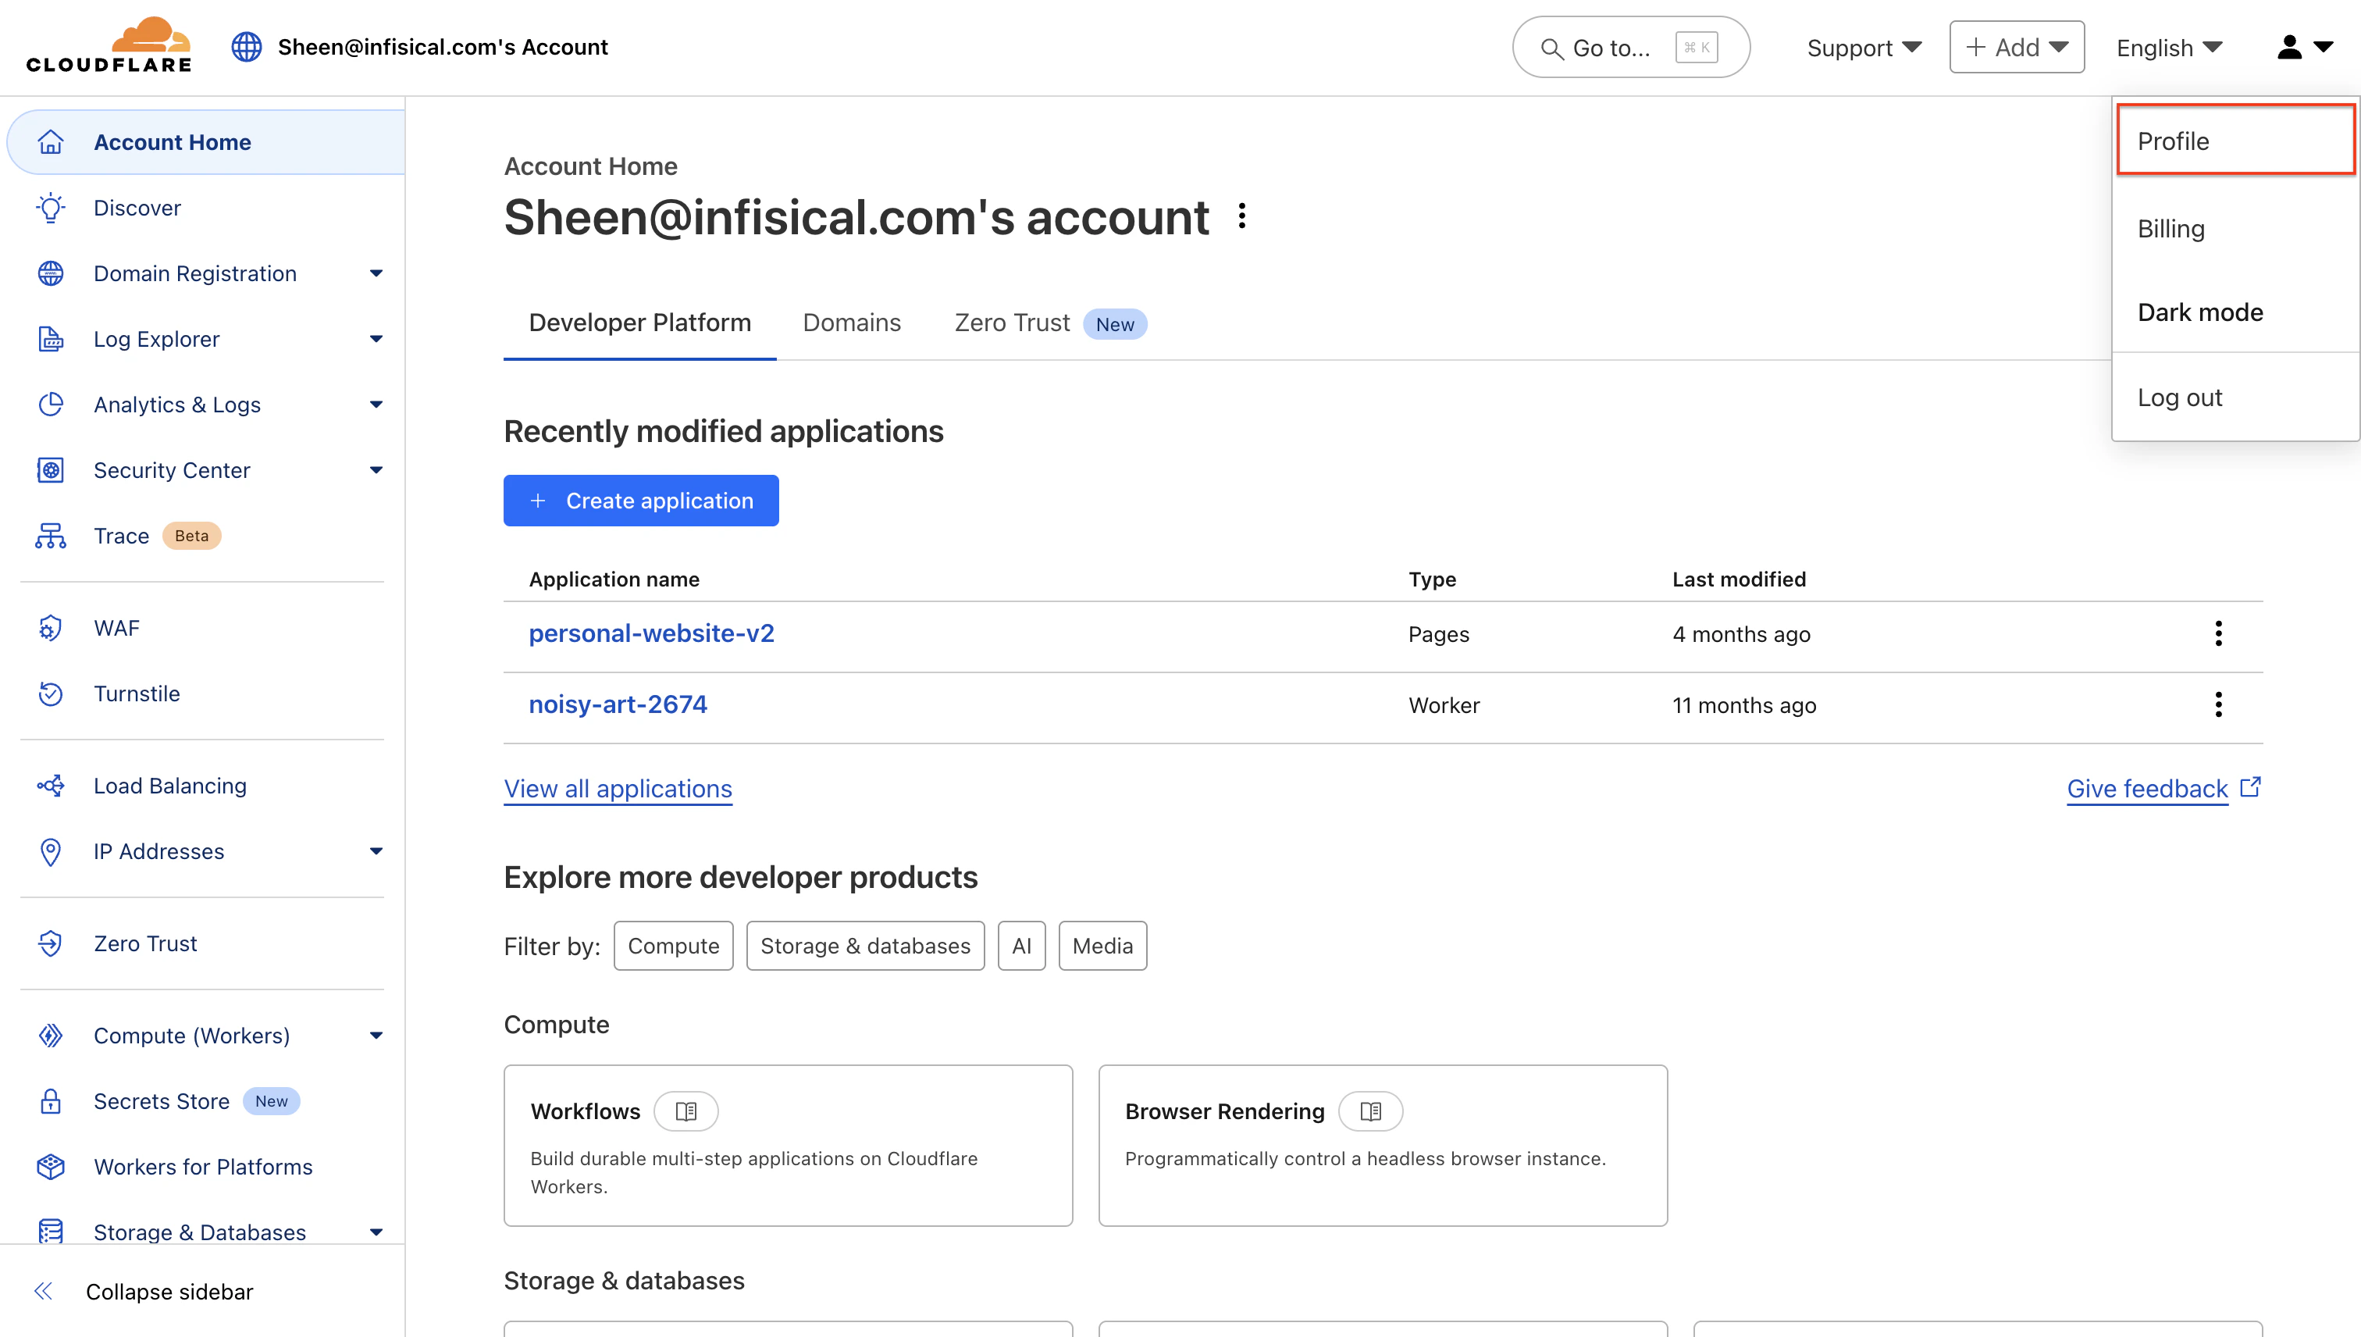Switch to the Zero Trust tab

click(1049, 323)
